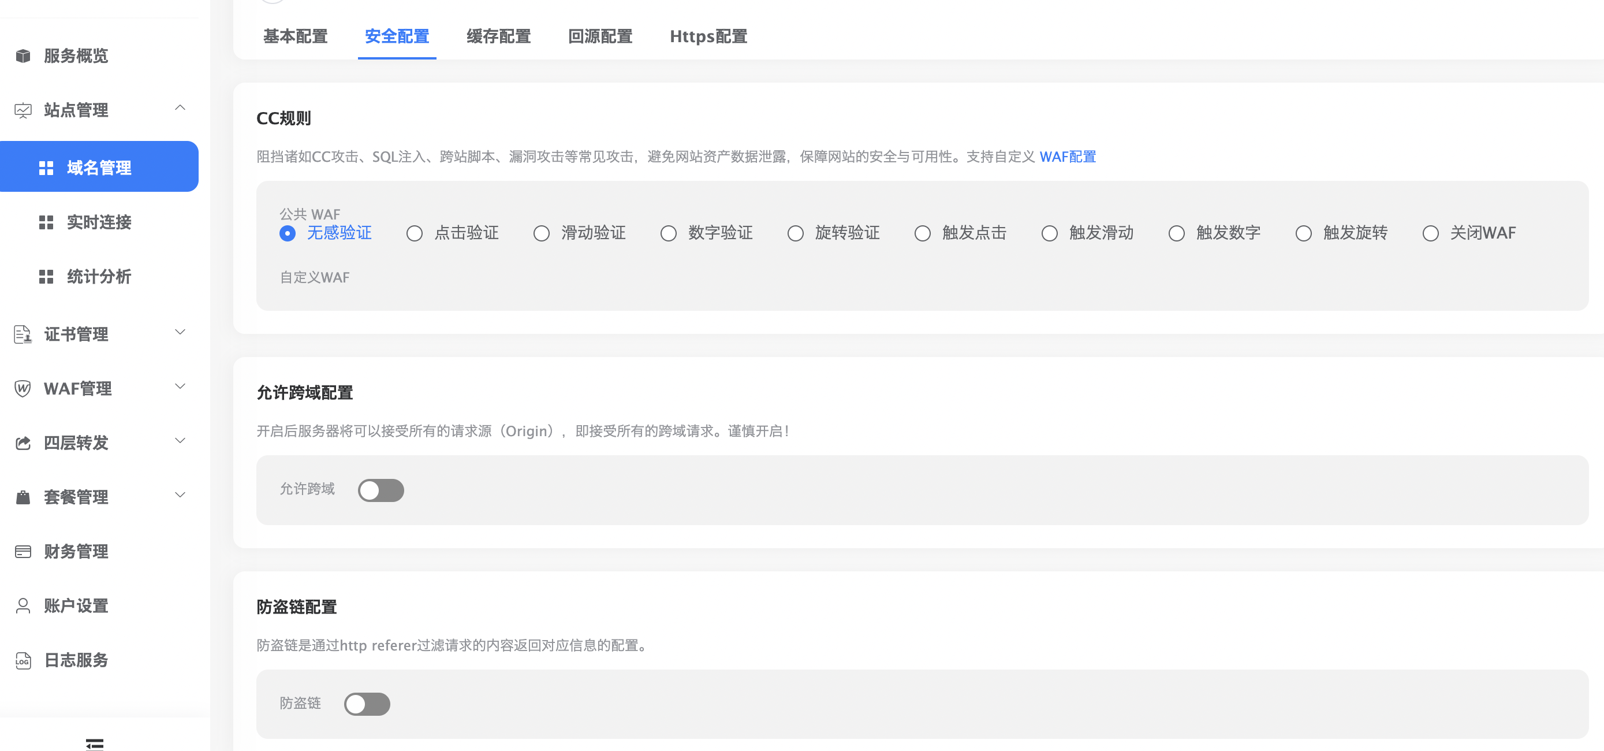Image resolution: width=1604 pixels, height=751 pixels.
Task: Click the 四层转发 share icon
Action: pyautogui.click(x=23, y=443)
